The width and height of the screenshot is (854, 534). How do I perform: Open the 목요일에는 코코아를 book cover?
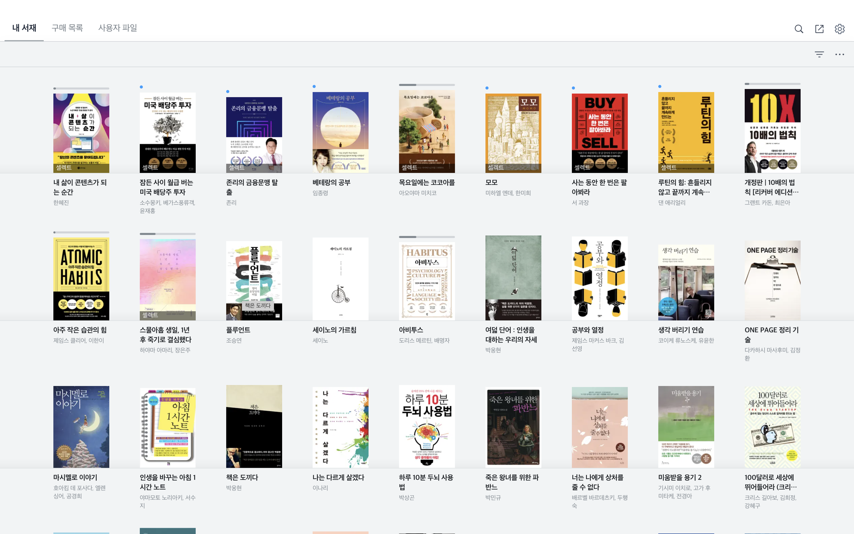(x=427, y=131)
